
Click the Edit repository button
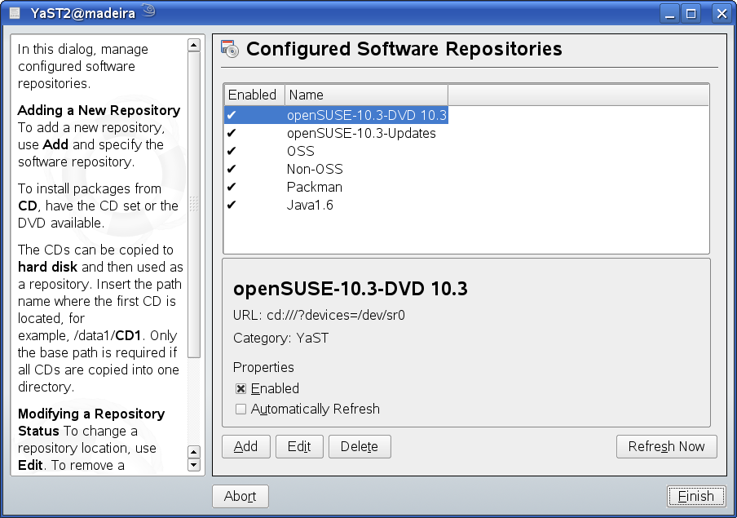tap(299, 446)
